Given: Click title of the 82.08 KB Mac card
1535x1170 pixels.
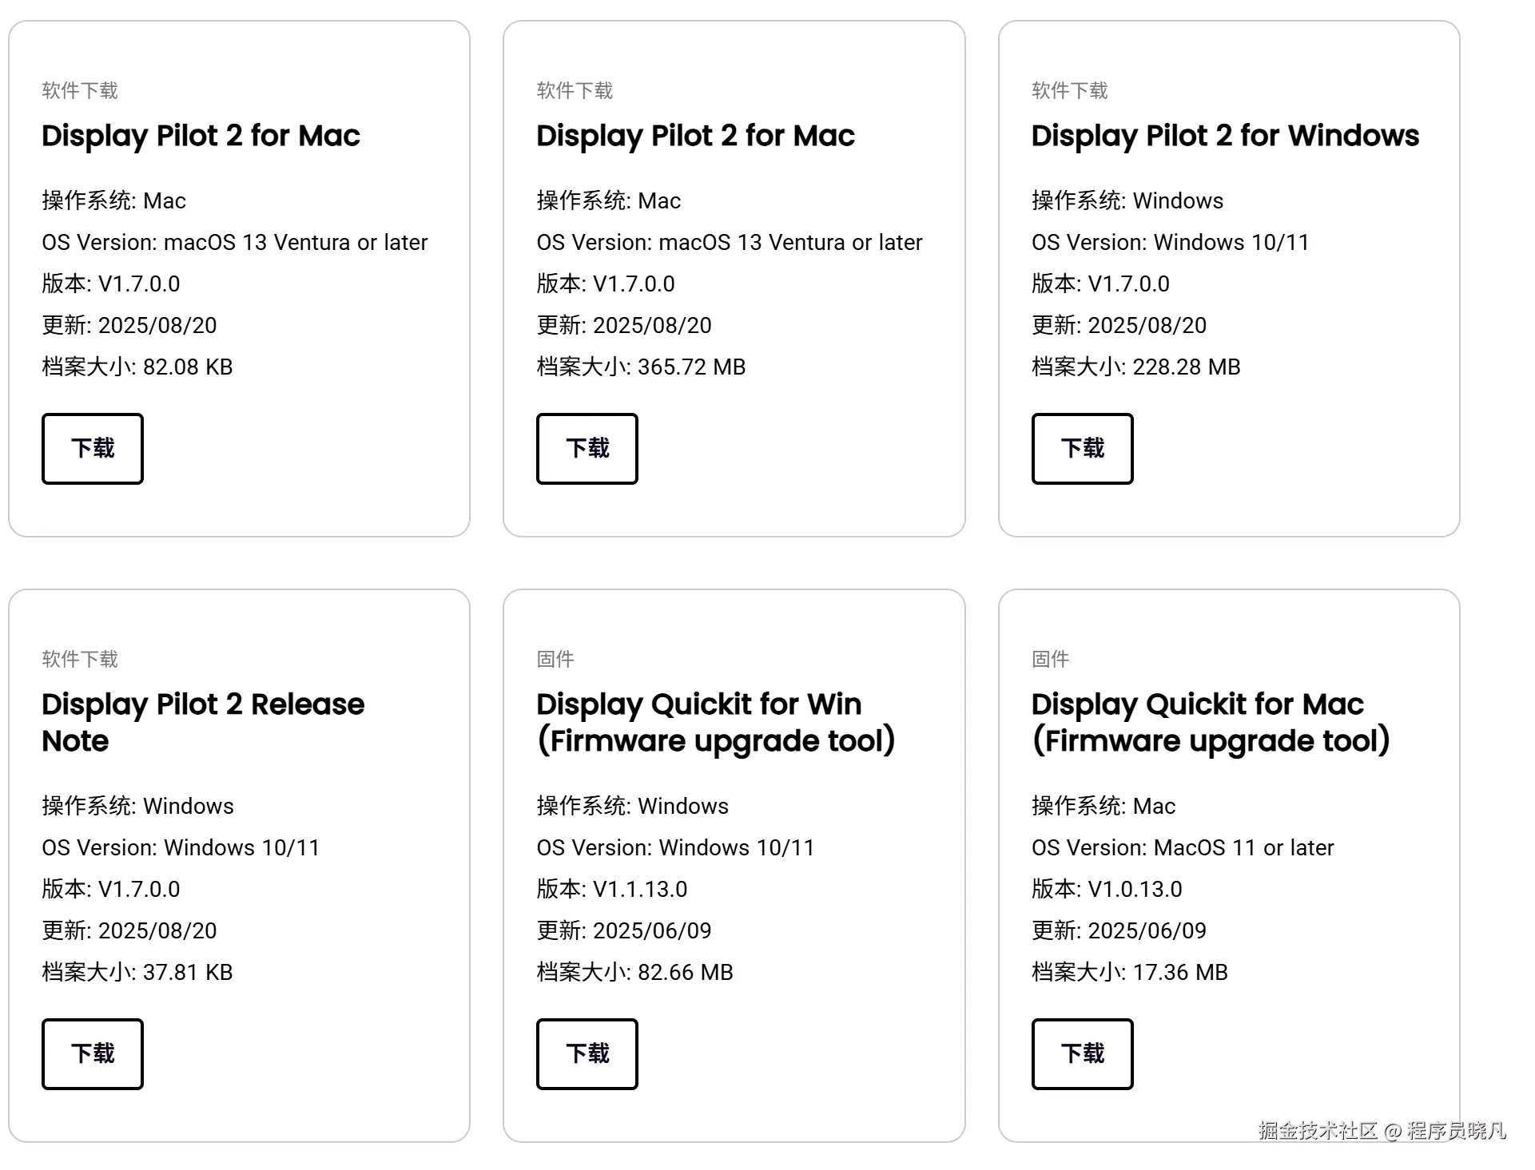Looking at the screenshot, I should pos(201,136).
